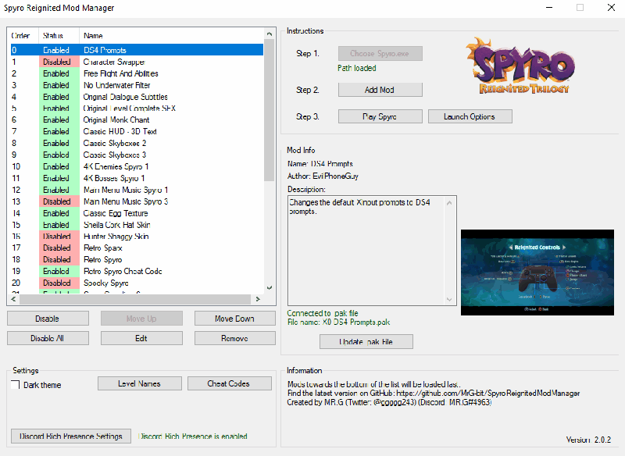Click Disable All to turn off every mod
Screen dimensions: 625x456
click(48, 337)
